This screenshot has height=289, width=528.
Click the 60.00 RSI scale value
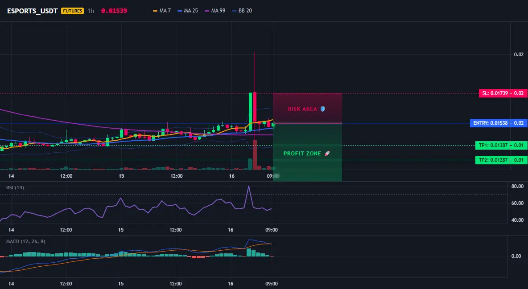tap(517, 203)
